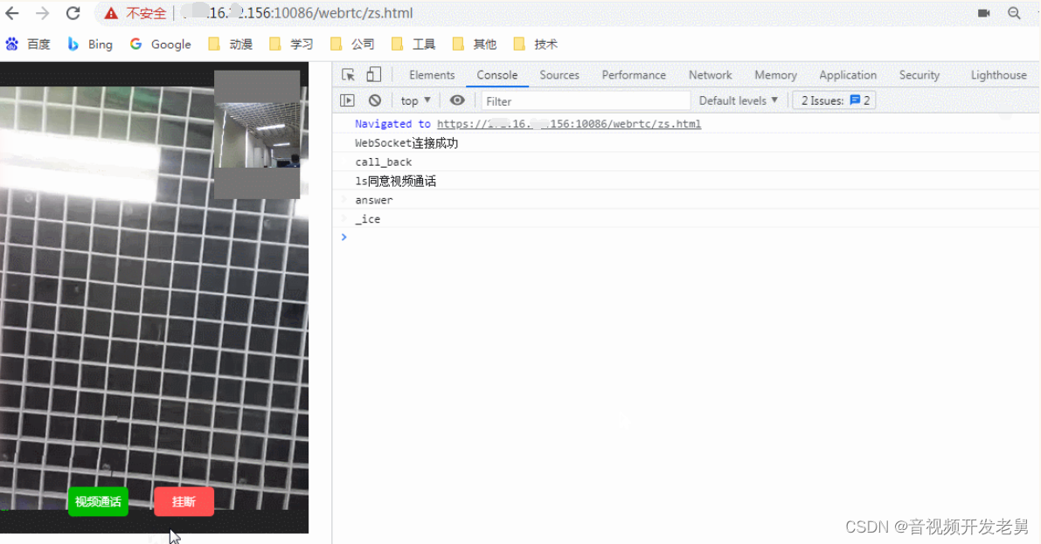Clear the console output
The image size is (1041, 544).
[x=375, y=100]
